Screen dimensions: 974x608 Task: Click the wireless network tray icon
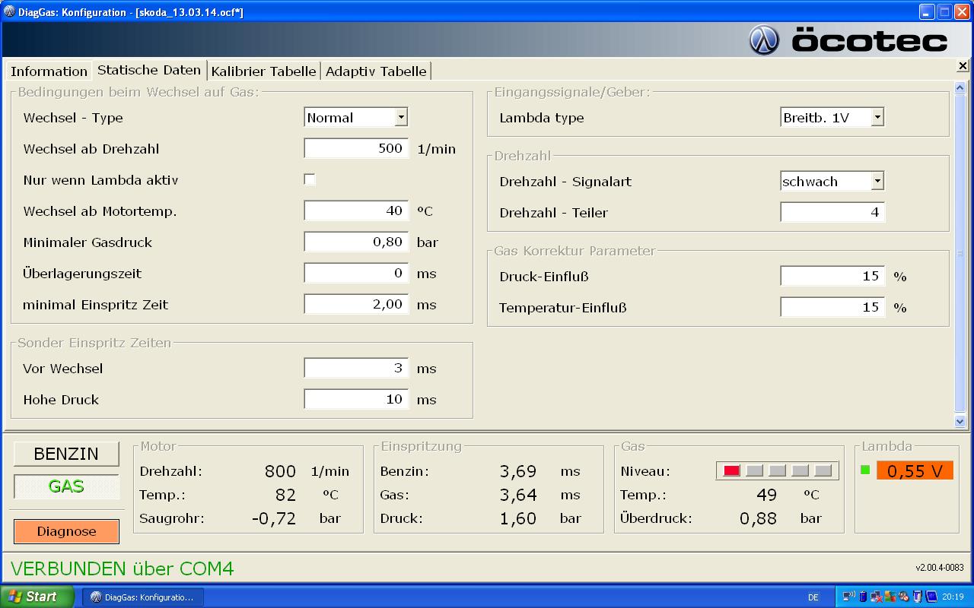(848, 597)
